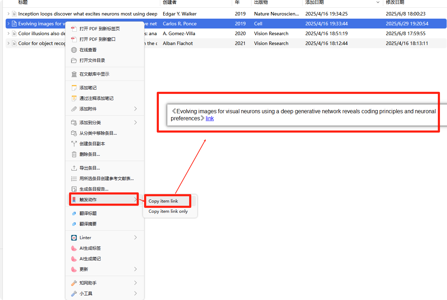447x300 pixels.
Task: Click the modified date '2025/4/16 18:13:11'
Action: tap(407, 44)
